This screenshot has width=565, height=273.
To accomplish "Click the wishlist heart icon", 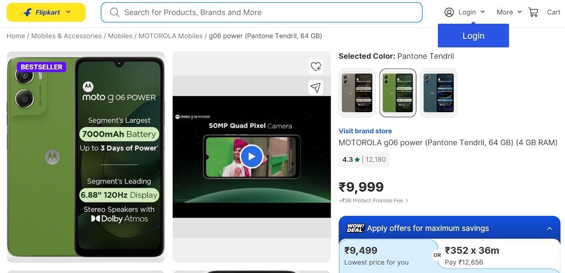I will tap(315, 66).
